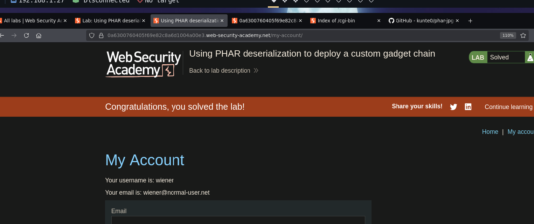The height and width of the screenshot is (224, 534).
Task: Open the Home navigation link
Action: [x=490, y=132]
